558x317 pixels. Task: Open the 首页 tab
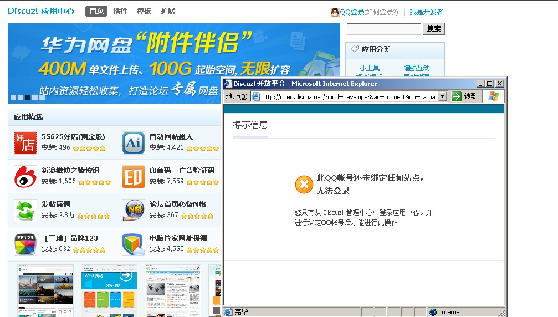(x=96, y=11)
